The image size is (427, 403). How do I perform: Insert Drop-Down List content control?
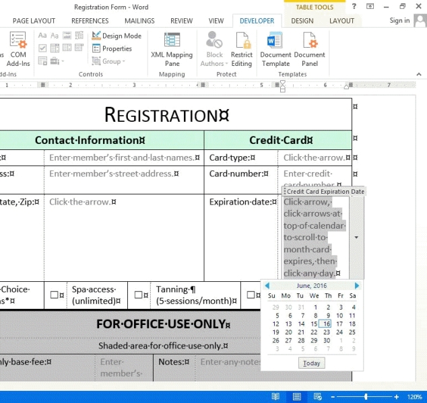coord(67,48)
